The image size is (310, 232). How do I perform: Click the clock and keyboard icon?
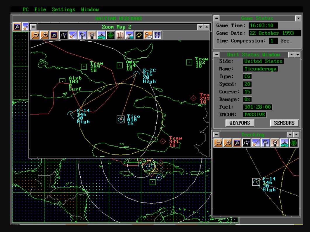(148, 36)
